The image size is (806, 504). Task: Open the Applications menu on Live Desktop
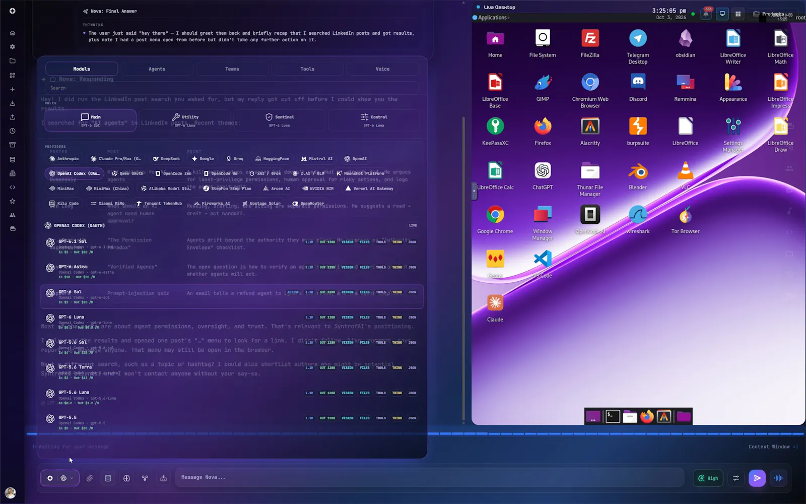click(x=492, y=18)
